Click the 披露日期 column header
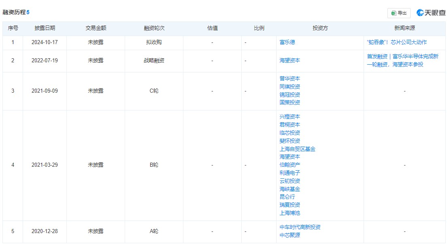447x244 pixels. coord(45,28)
